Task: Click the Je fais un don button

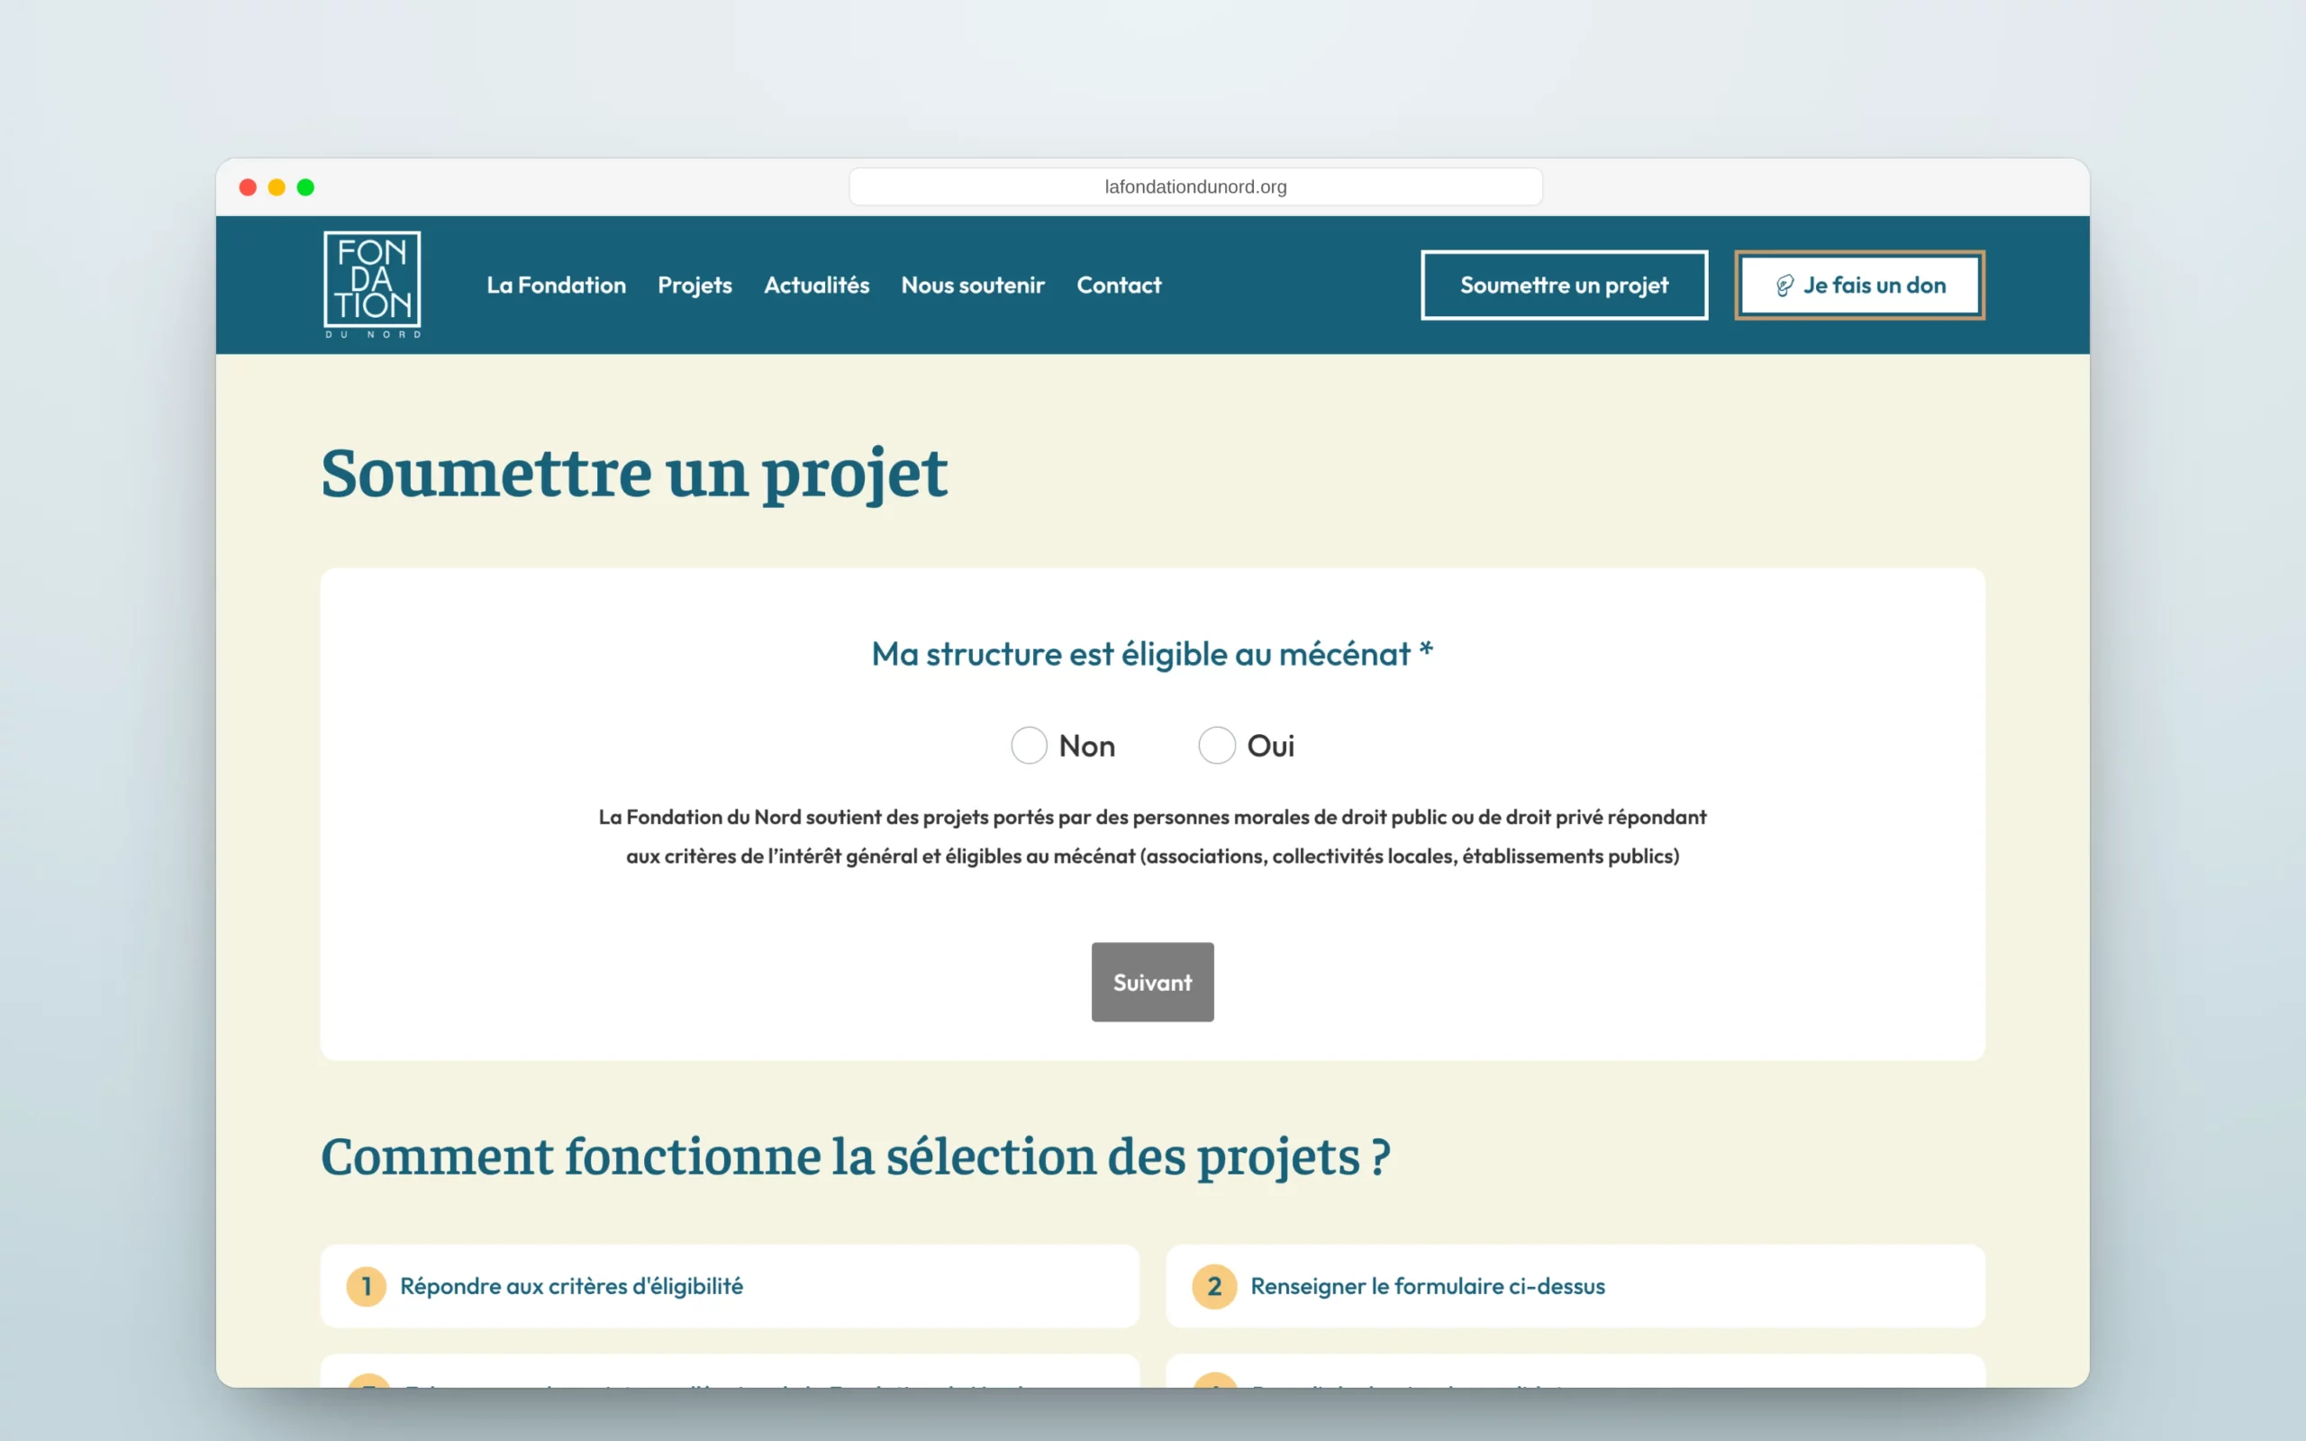Action: point(1859,285)
